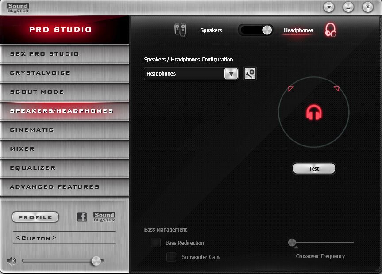Image resolution: width=382 pixels, height=274 pixels.
Task: Click the Test button
Action: tap(314, 168)
